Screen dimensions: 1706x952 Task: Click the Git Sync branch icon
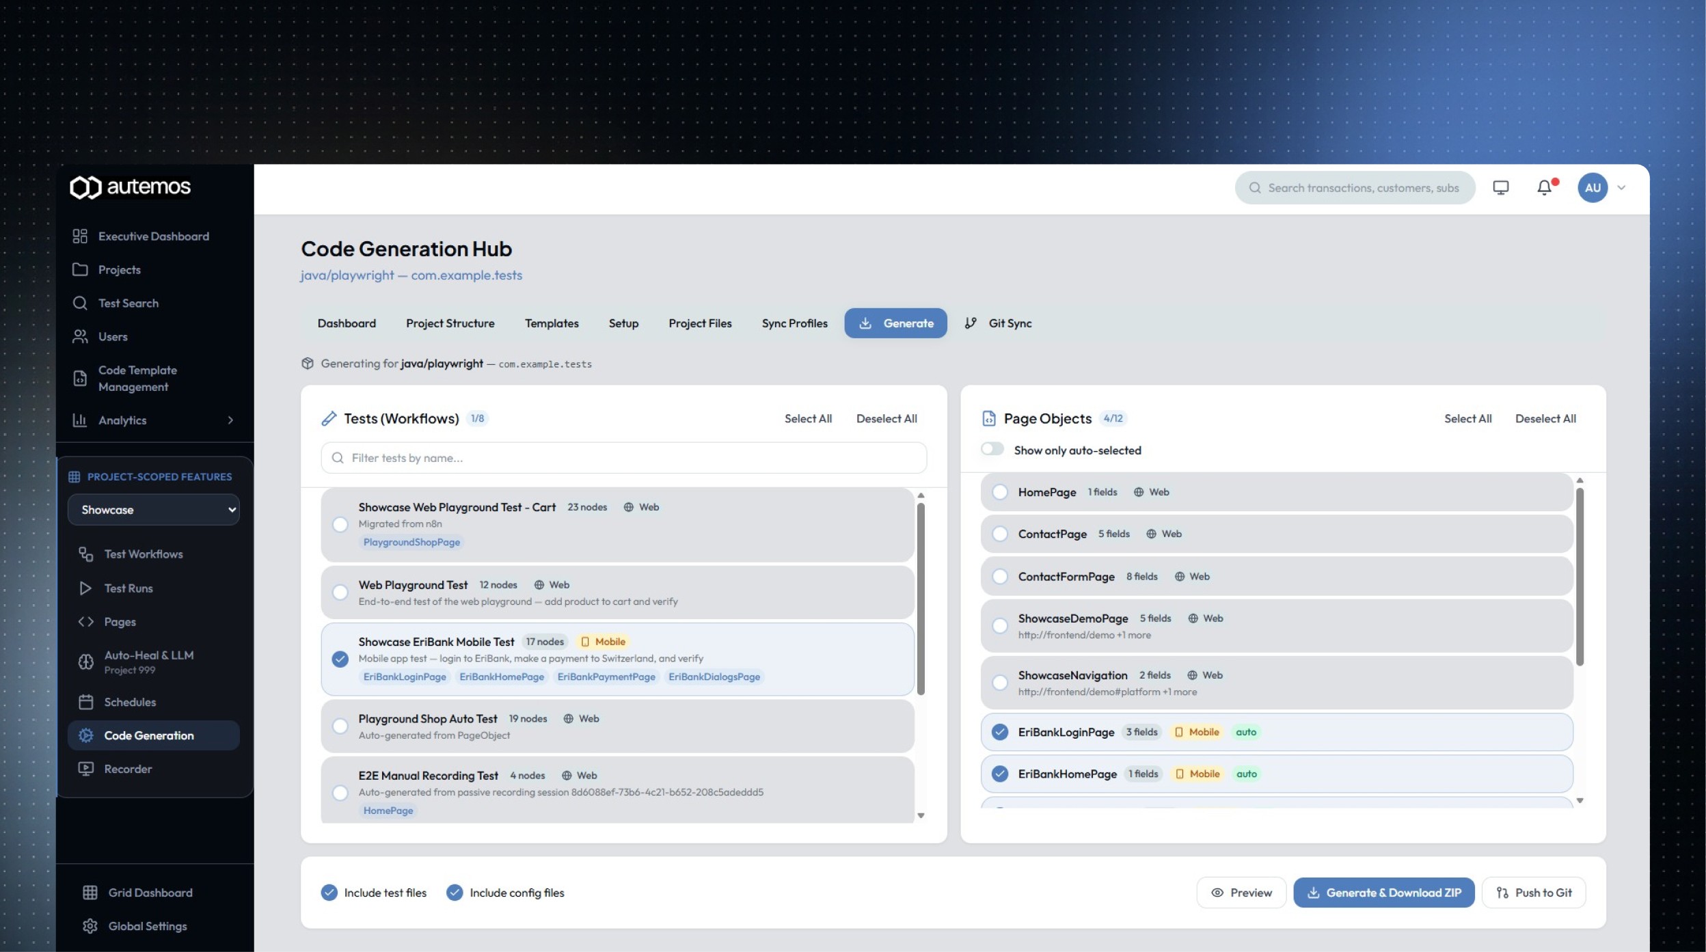(x=970, y=323)
